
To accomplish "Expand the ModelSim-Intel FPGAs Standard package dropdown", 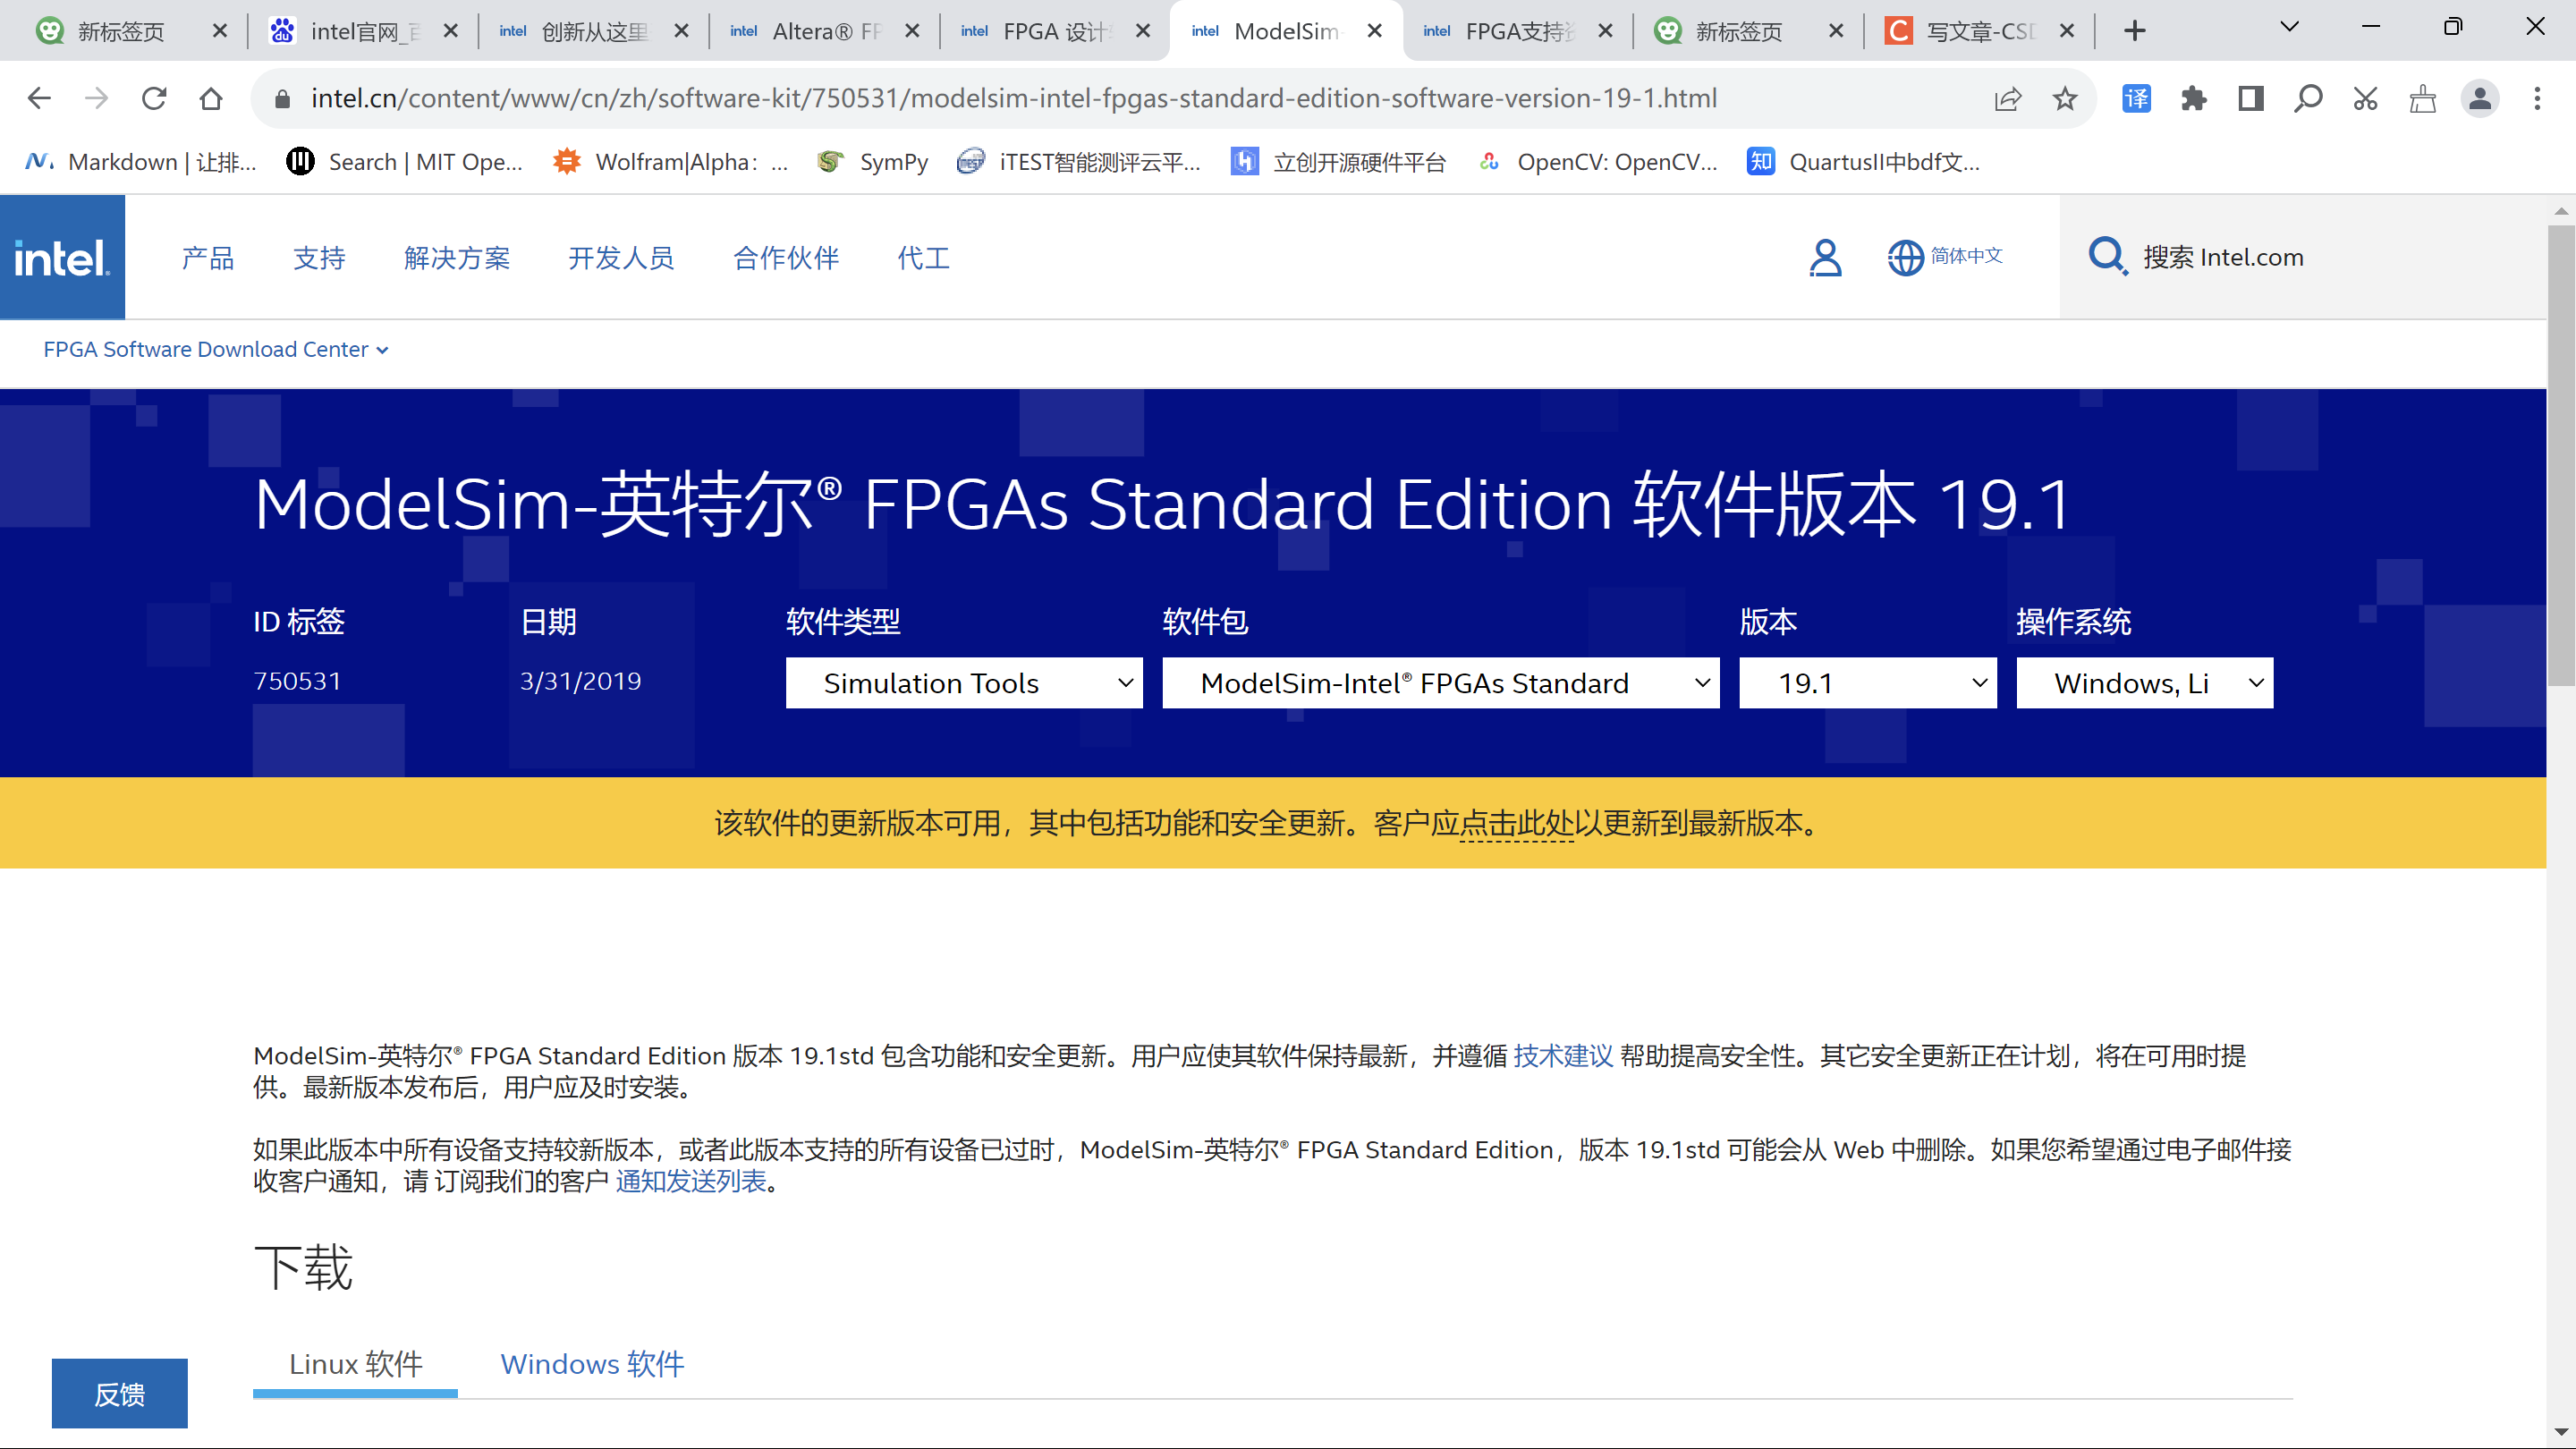I will 1440,683.
